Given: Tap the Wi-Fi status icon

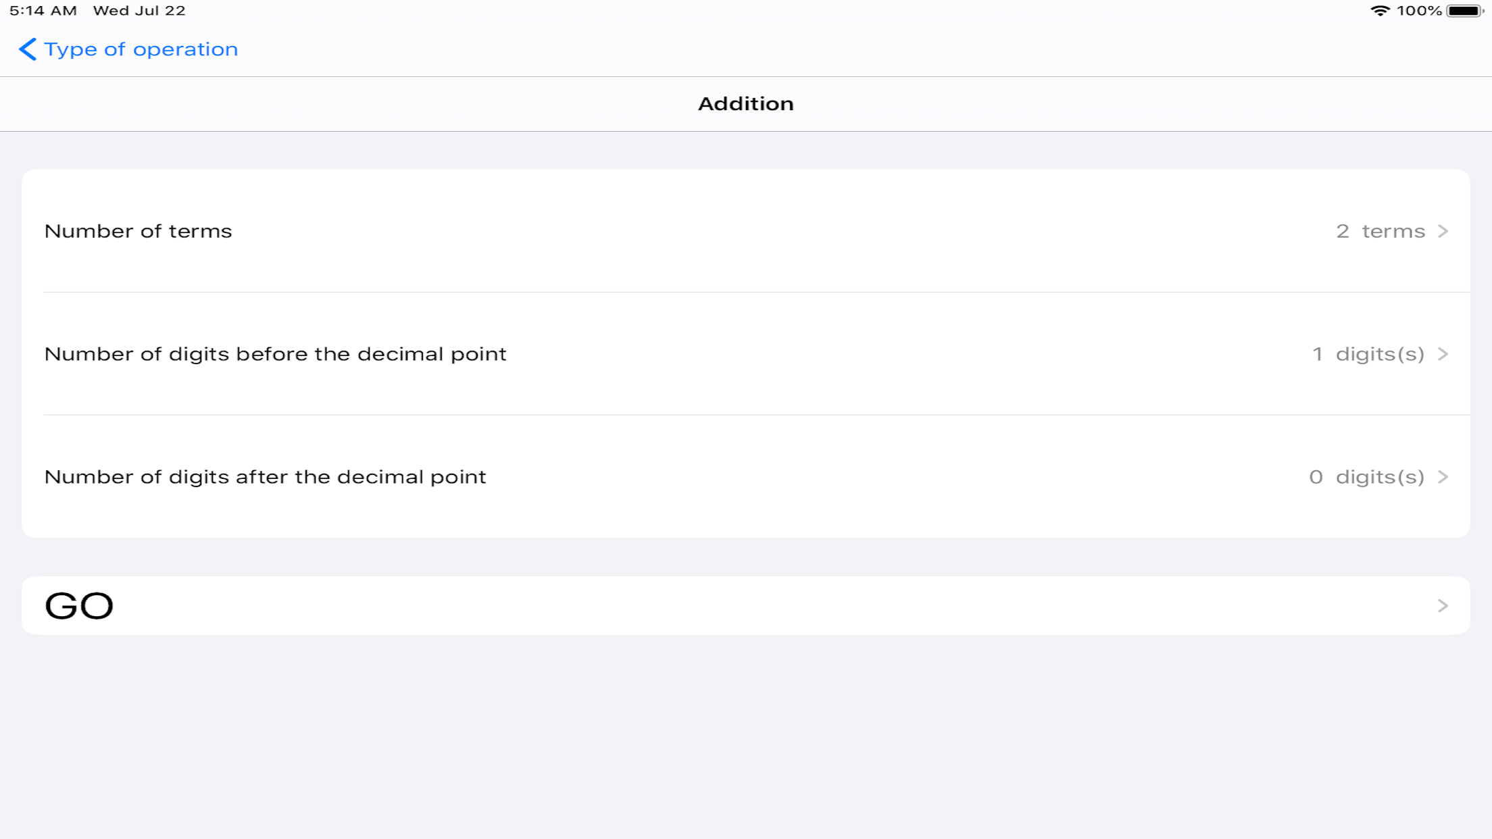Looking at the screenshot, I should (x=1379, y=11).
